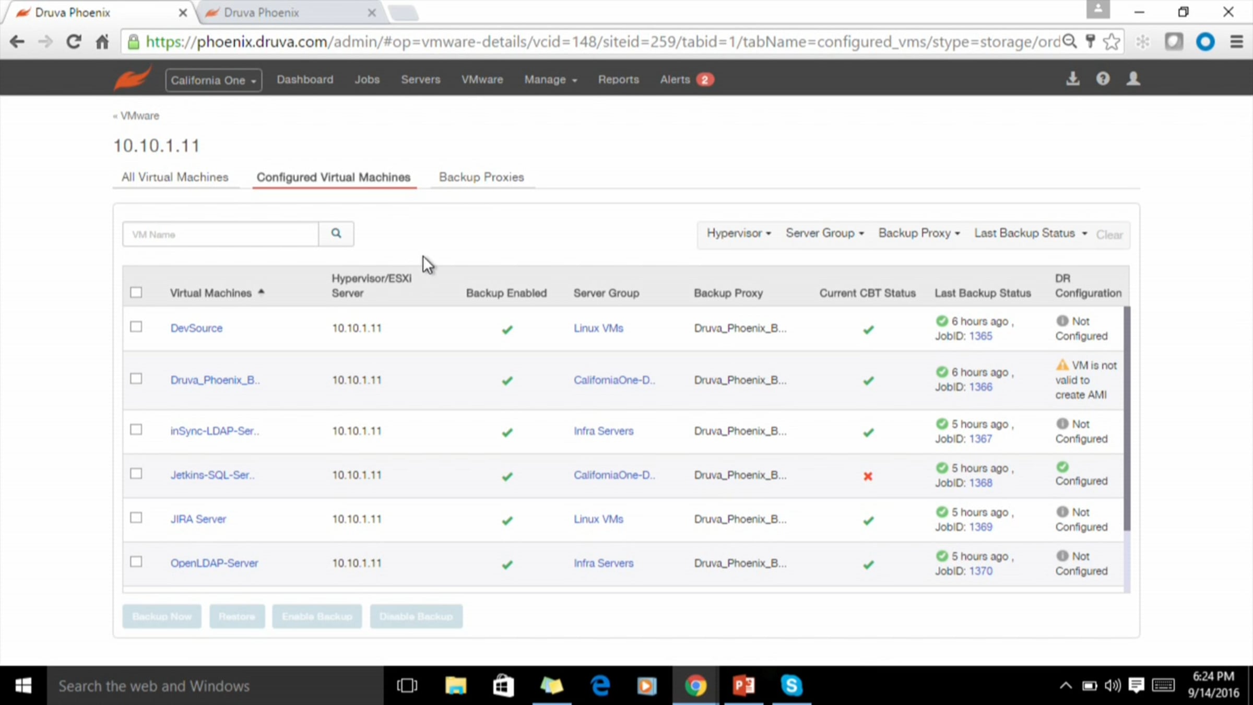Select the Configured Virtual Machines tab

[x=334, y=177]
